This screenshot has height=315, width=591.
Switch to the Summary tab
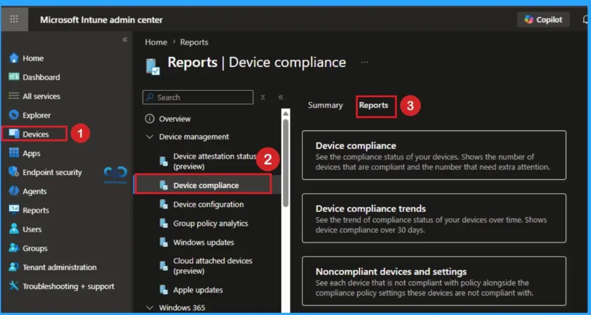pos(326,105)
